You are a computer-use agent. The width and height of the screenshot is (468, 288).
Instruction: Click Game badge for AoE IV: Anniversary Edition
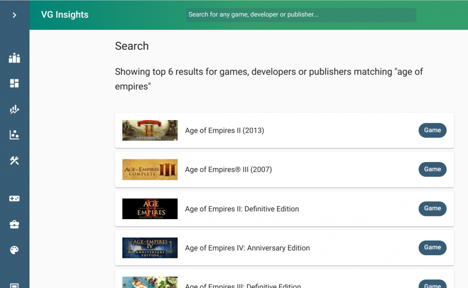(x=432, y=247)
